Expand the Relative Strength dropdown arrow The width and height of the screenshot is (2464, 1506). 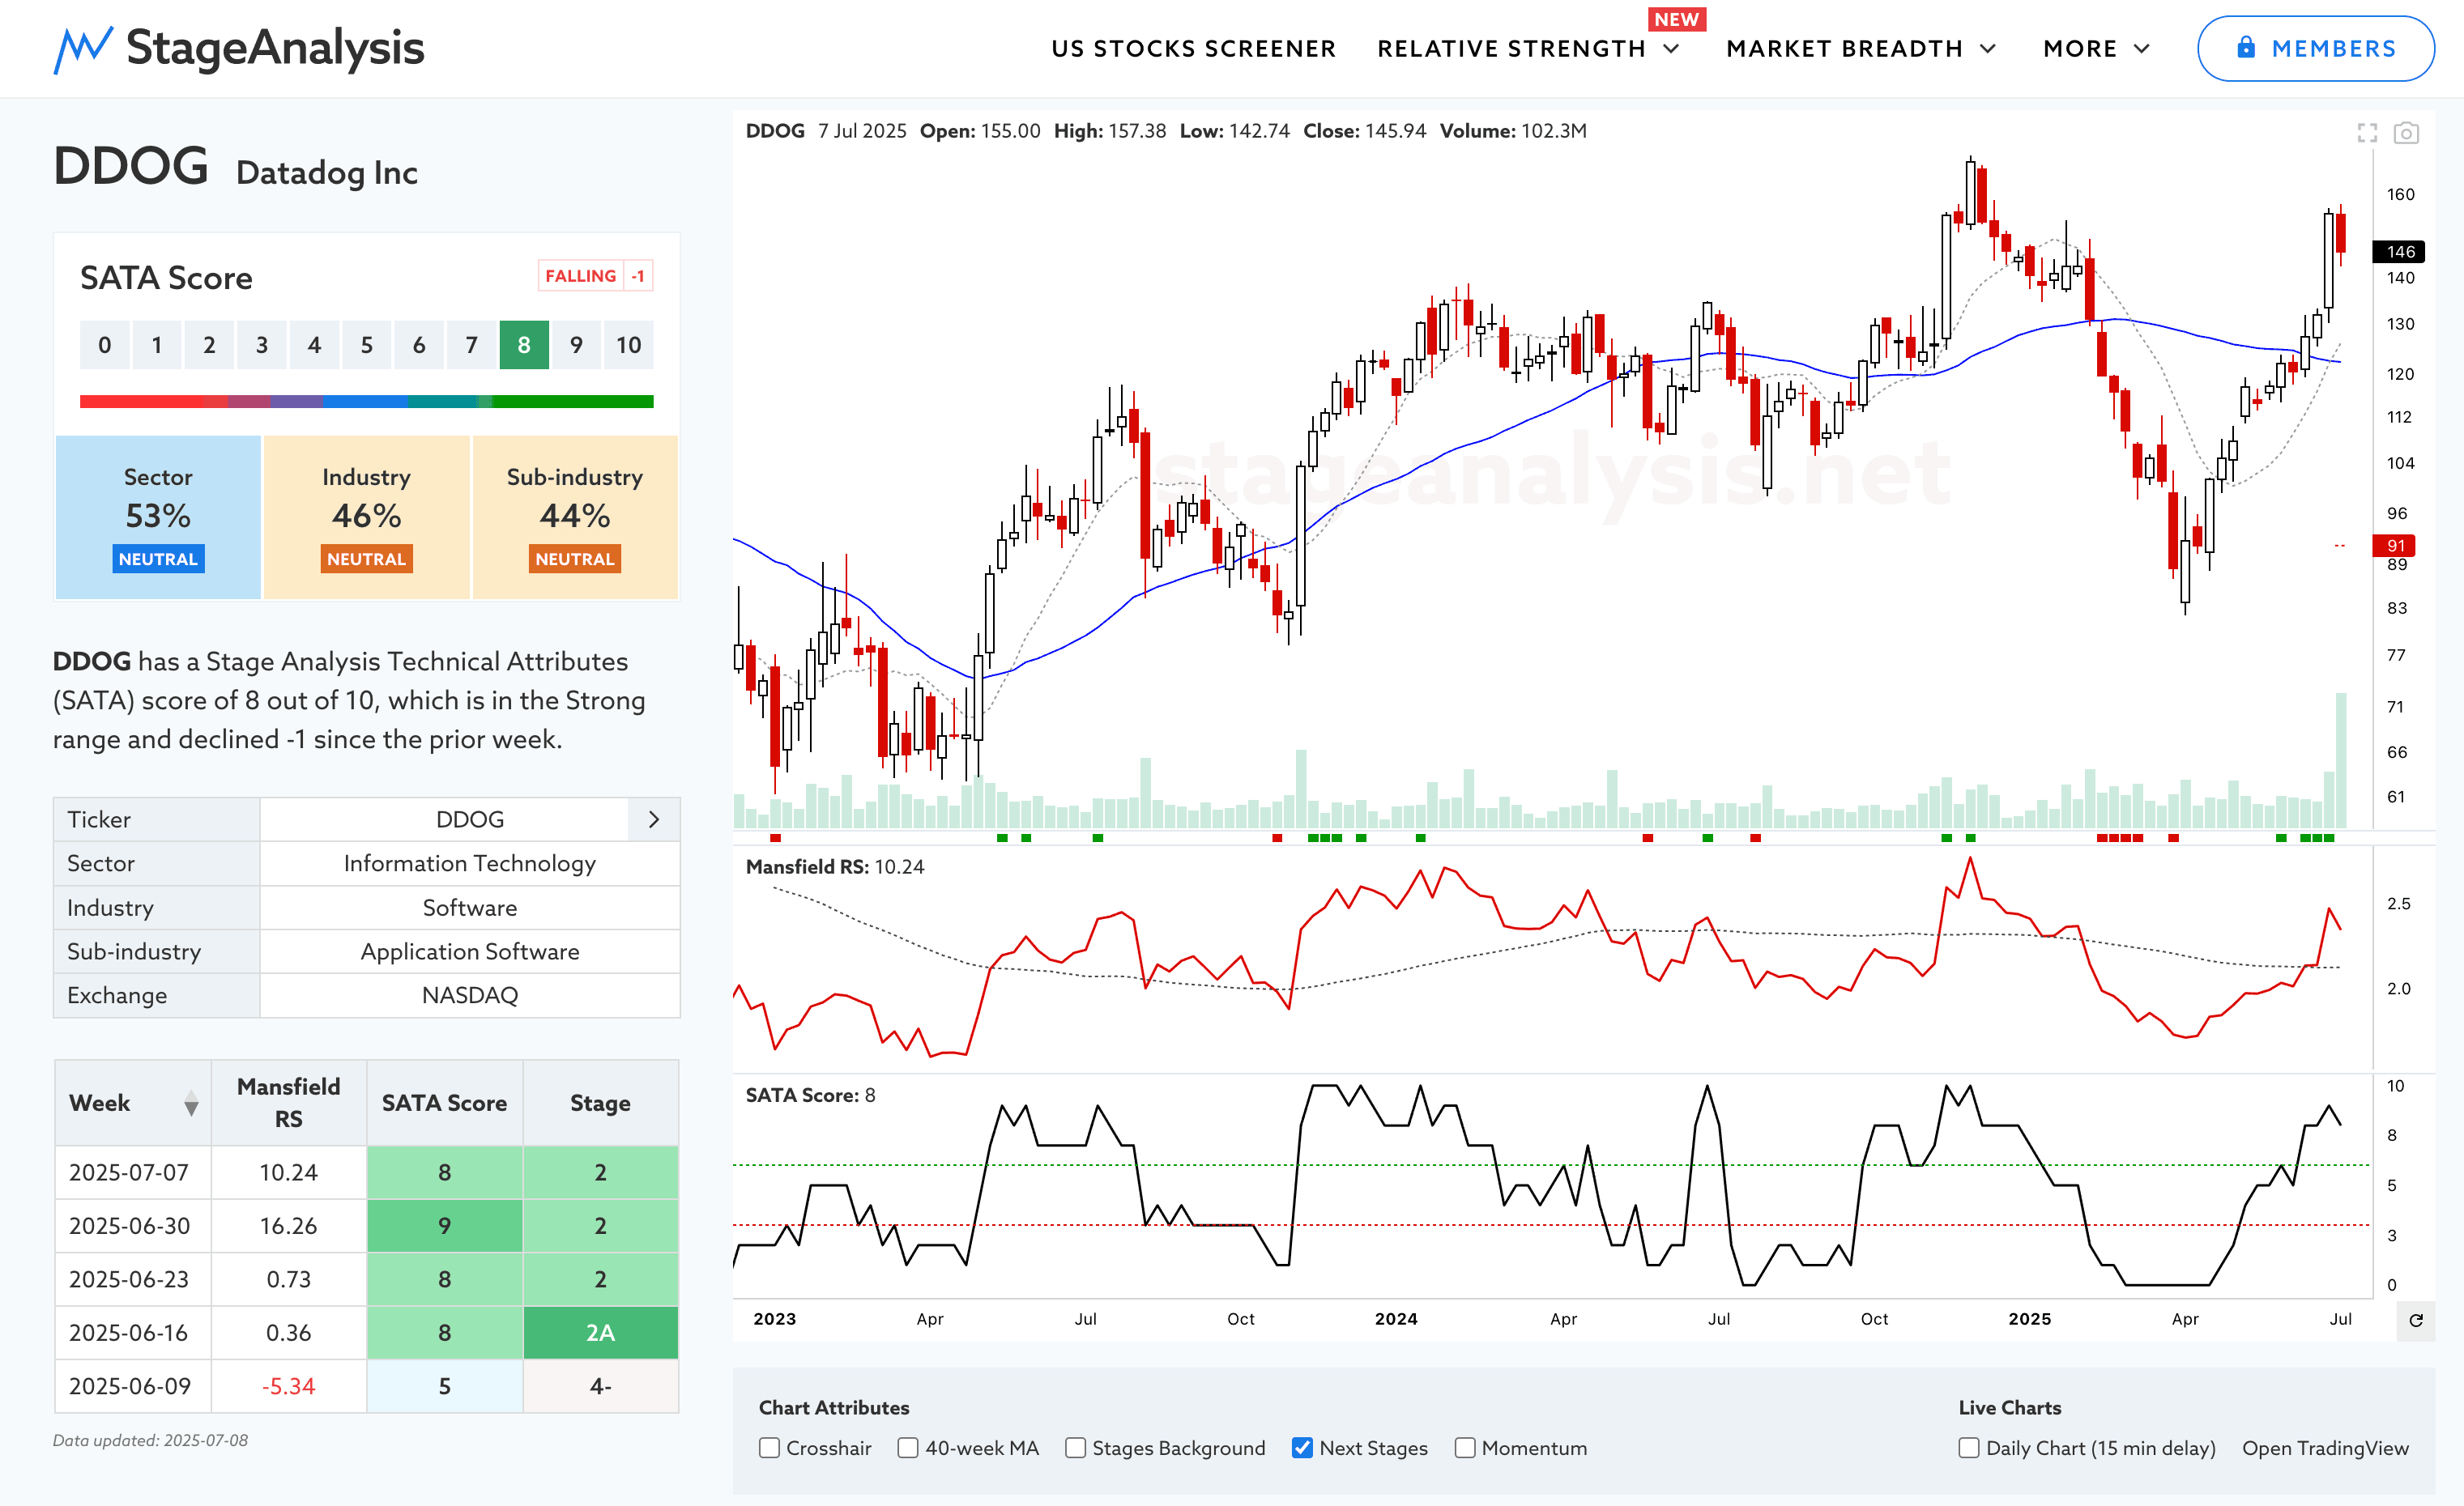[1671, 49]
